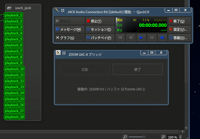Maximize the QjackCtl window
This screenshot has width=200, height=139.
click(x=176, y=10)
